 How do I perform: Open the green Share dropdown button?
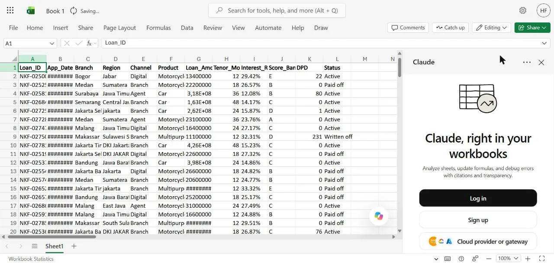pyautogui.click(x=532, y=28)
